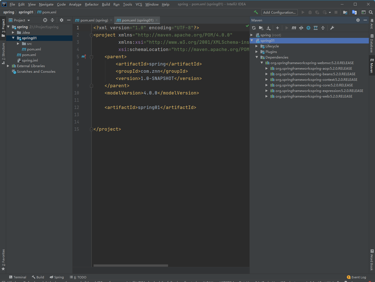Open the Word Book side panel
The width and height of the screenshot is (375, 282).
coord(372,260)
